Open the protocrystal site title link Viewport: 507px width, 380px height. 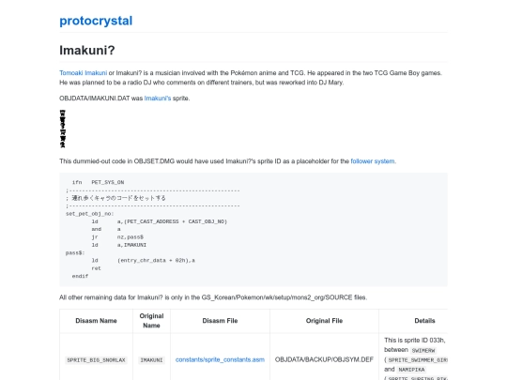[x=96, y=21]
